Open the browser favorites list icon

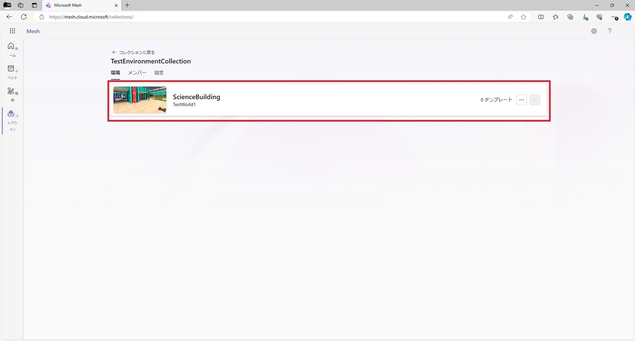pos(556,17)
